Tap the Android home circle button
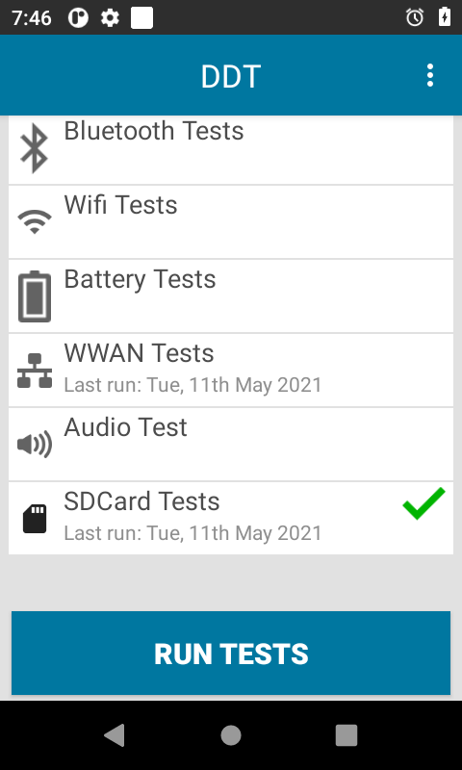Viewport: 462px width, 770px height. (231, 735)
